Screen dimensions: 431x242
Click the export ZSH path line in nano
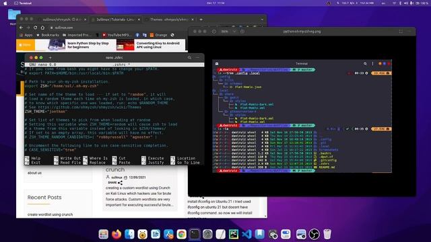[61, 86]
